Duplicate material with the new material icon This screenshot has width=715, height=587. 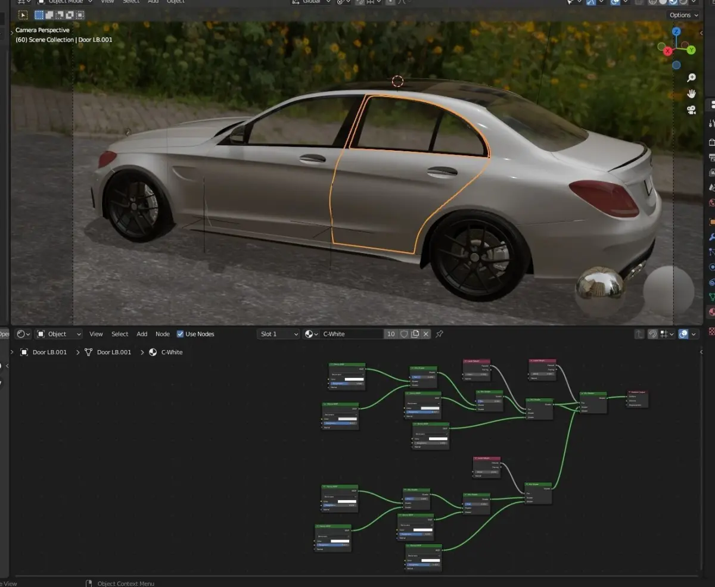[x=415, y=334]
